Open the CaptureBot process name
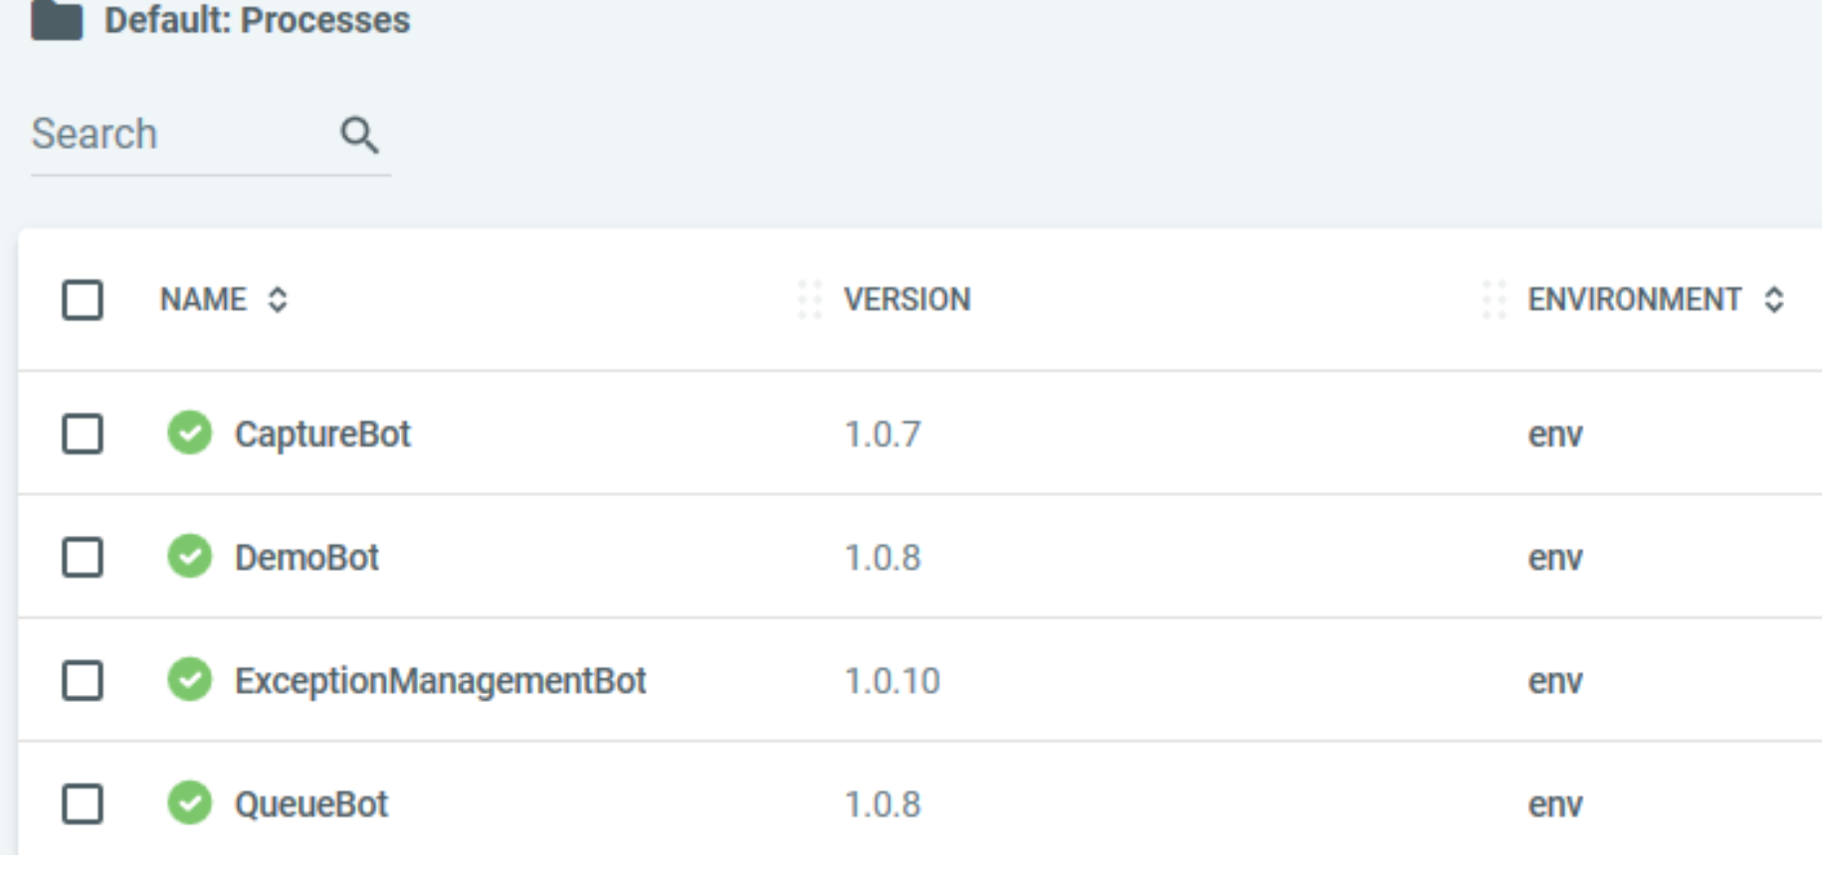Viewport: 1823px width, 881px height. pyautogui.click(x=322, y=435)
